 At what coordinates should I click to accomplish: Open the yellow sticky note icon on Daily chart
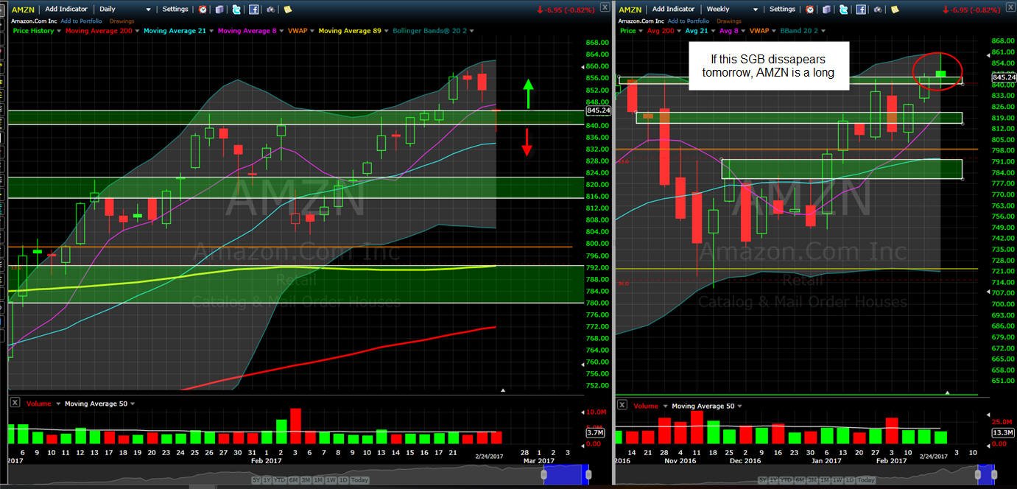pos(287,10)
